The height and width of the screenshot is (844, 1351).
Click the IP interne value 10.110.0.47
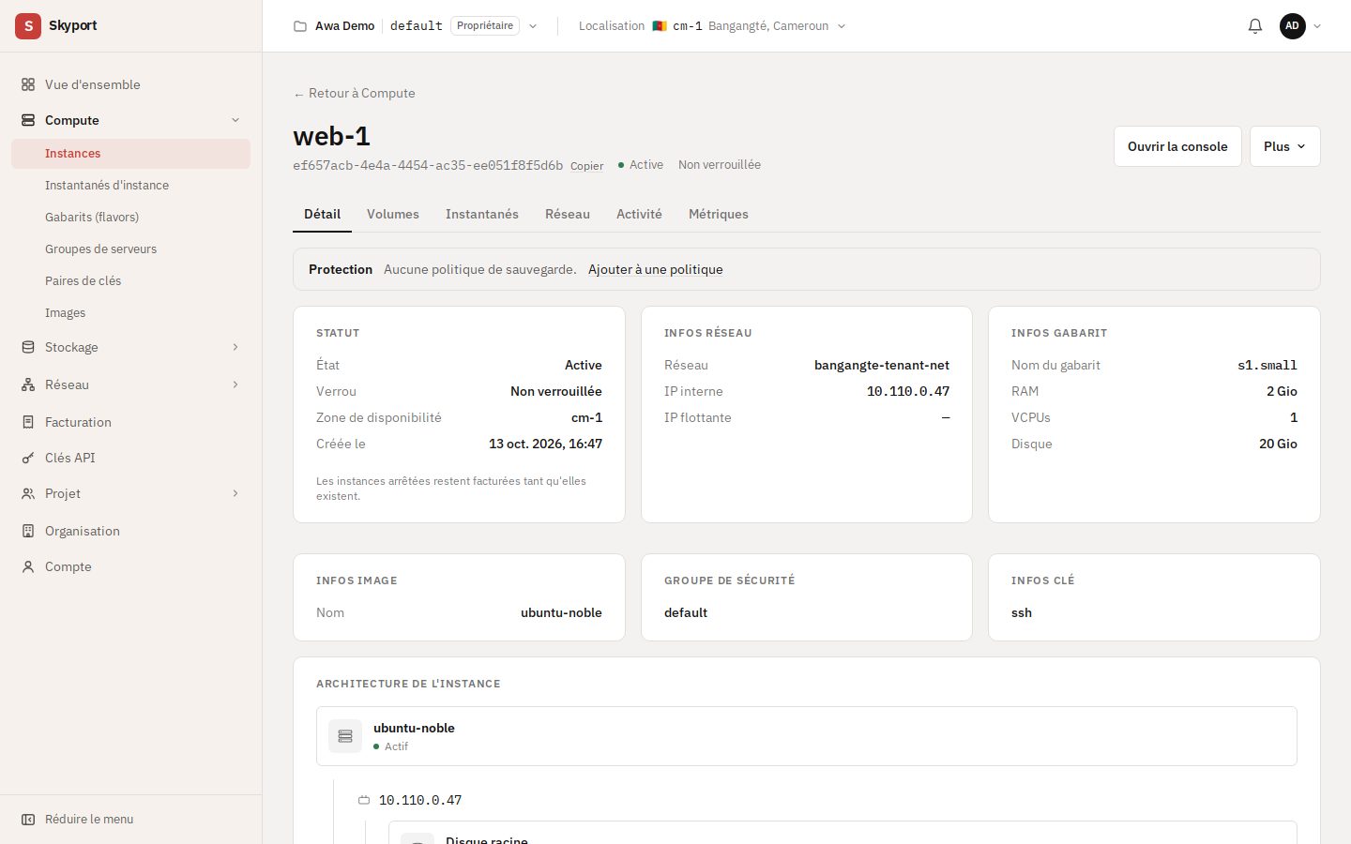click(908, 391)
